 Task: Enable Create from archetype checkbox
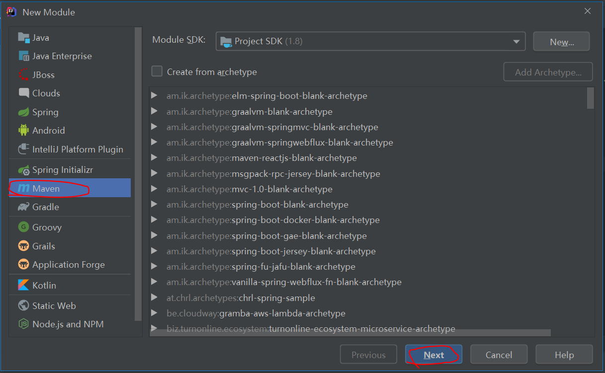157,72
